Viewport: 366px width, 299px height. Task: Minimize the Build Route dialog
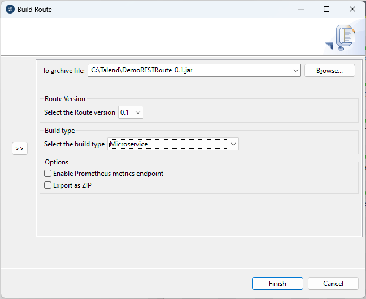point(299,9)
